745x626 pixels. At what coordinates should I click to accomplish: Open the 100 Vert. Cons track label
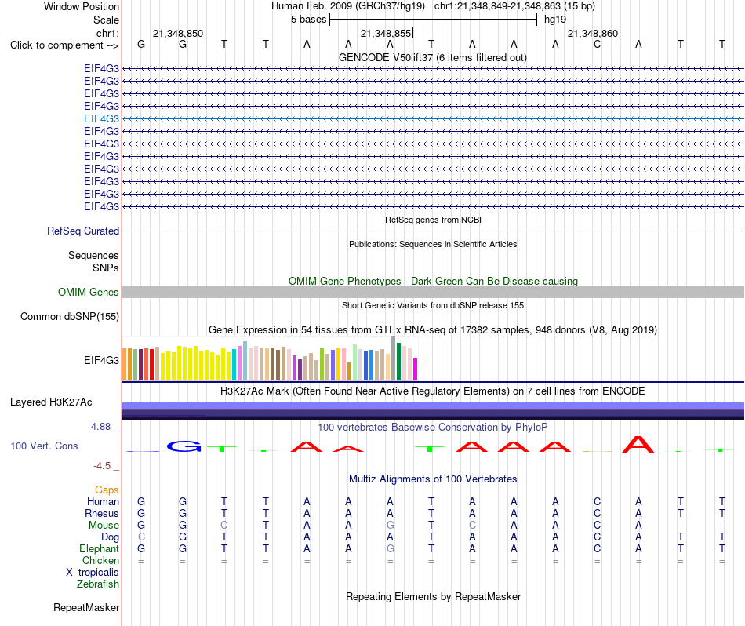(x=44, y=446)
